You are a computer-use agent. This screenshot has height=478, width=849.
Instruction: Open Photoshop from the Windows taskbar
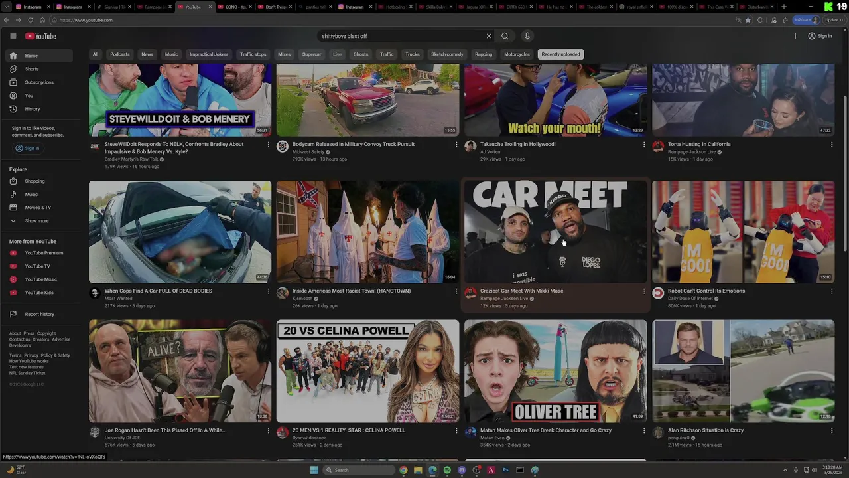505,470
